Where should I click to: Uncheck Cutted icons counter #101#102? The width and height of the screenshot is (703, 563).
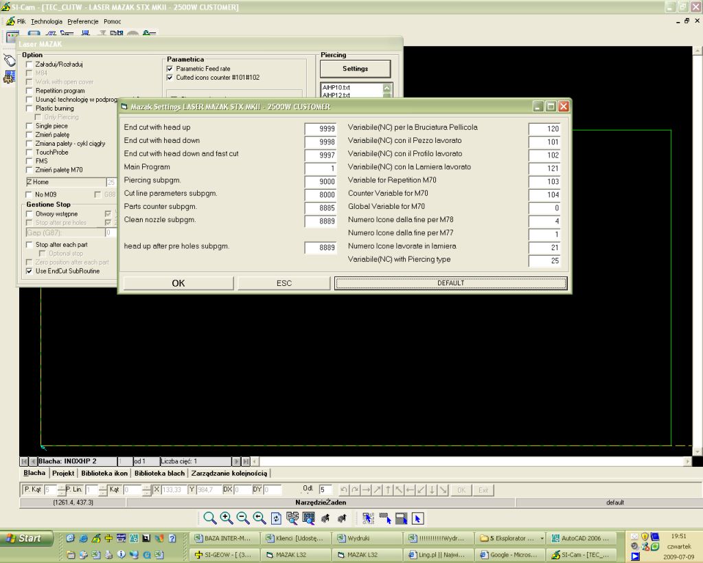170,78
